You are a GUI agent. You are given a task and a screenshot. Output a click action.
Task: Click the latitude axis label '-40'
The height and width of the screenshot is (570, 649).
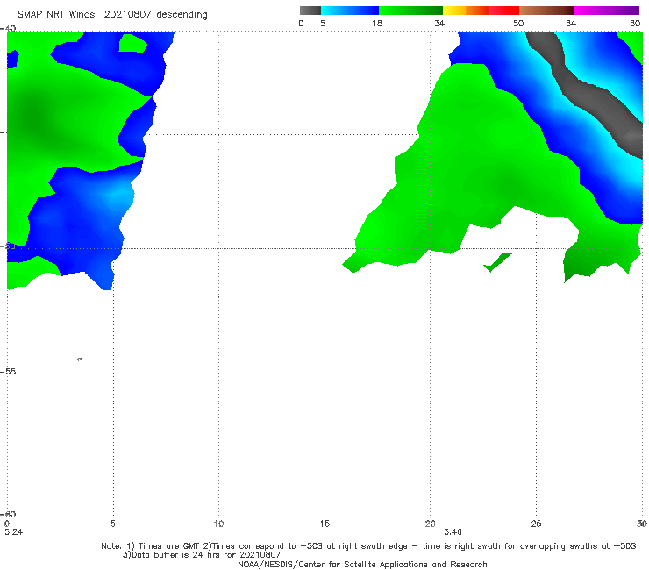[x=8, y=29]
